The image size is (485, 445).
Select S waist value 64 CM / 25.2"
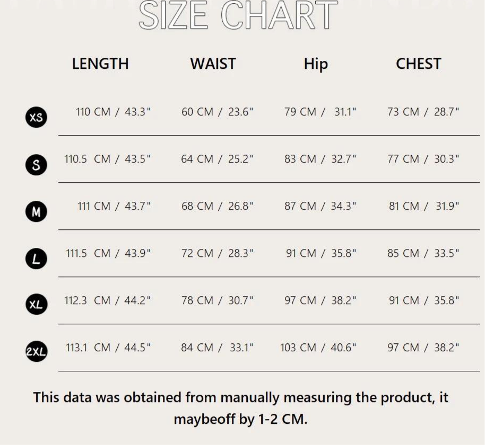pos(217,159)
